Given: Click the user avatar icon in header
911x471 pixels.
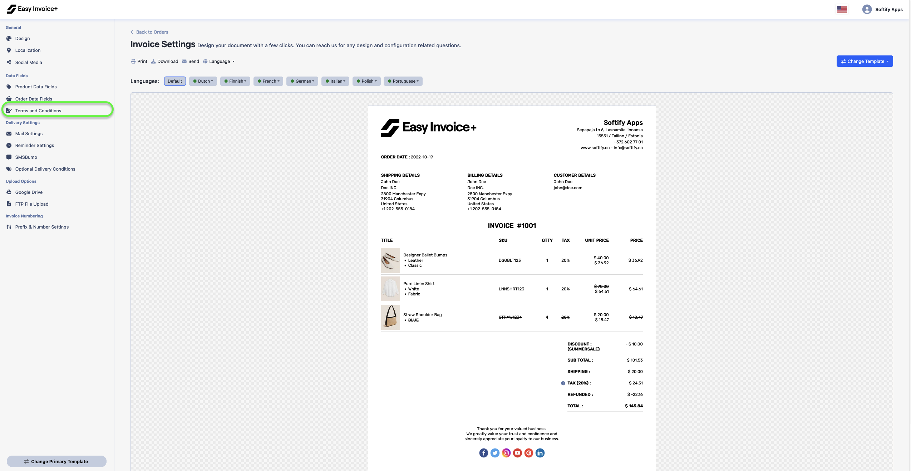Looking at the screenshot, I should 867,9.
